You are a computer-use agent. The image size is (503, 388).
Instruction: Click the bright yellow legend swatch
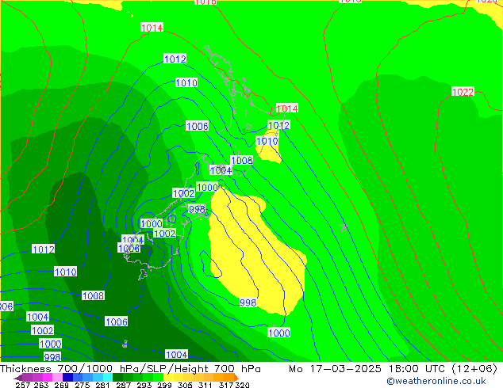click(x=168, y=377)
